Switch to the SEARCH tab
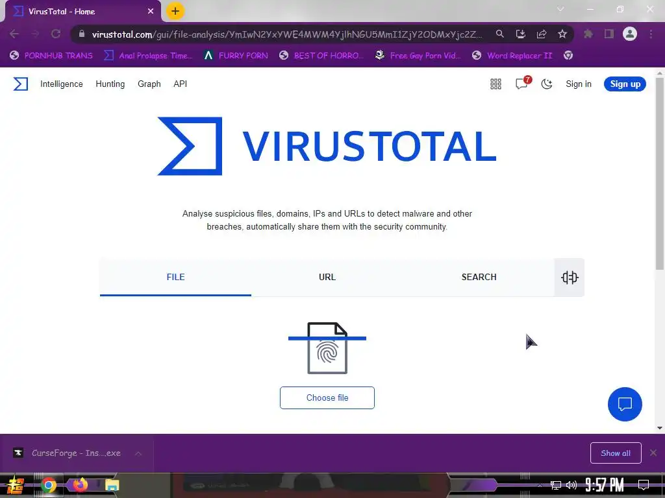665x498 pixels. pyautogui.click(x=479, y=277)
